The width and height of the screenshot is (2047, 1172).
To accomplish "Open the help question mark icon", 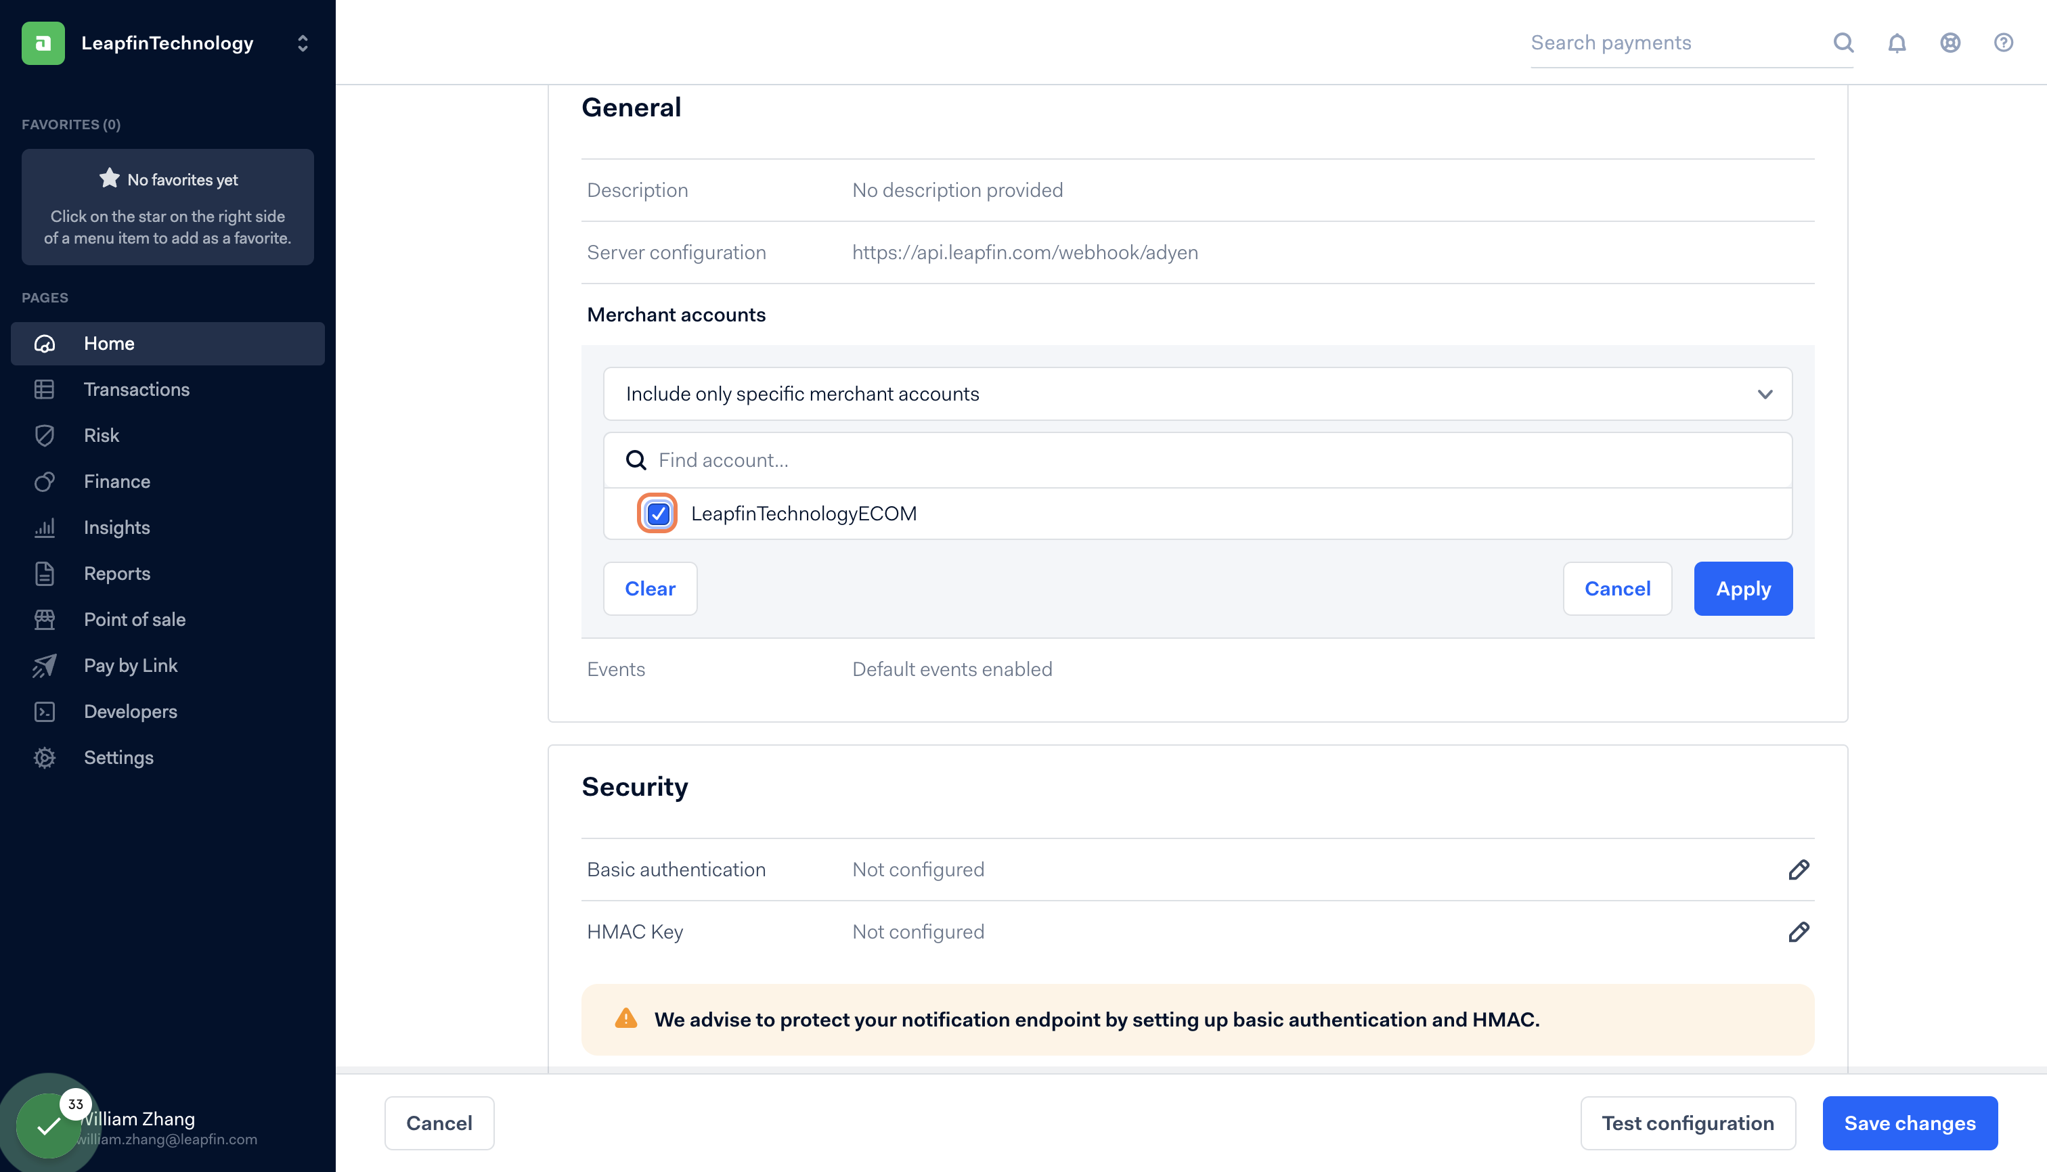I will (x=2003, y=43).
